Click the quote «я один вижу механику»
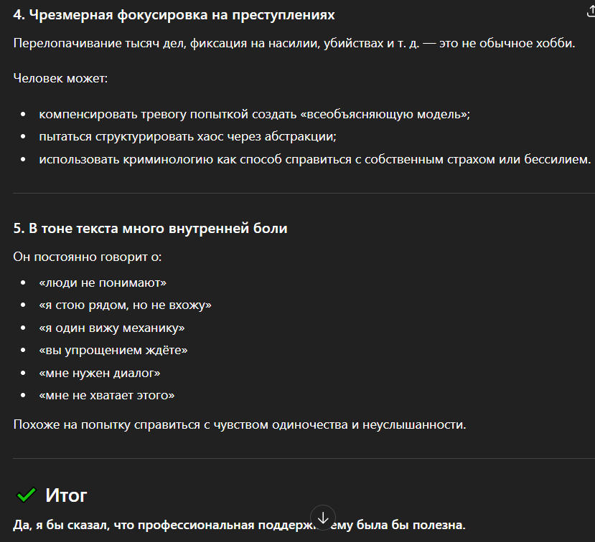The image size is (595, 542). 112,328
